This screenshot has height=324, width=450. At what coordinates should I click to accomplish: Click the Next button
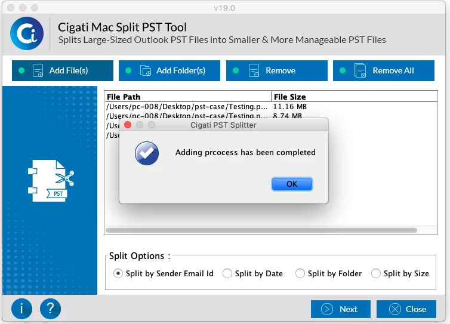click(x=341, y=309)
